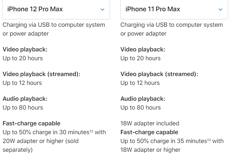Click "Audio playback:" heading under iPhone 11 Pro Max
Viewport: 233px width, 162px height.
pyautogui.click(x=143, y=99)
